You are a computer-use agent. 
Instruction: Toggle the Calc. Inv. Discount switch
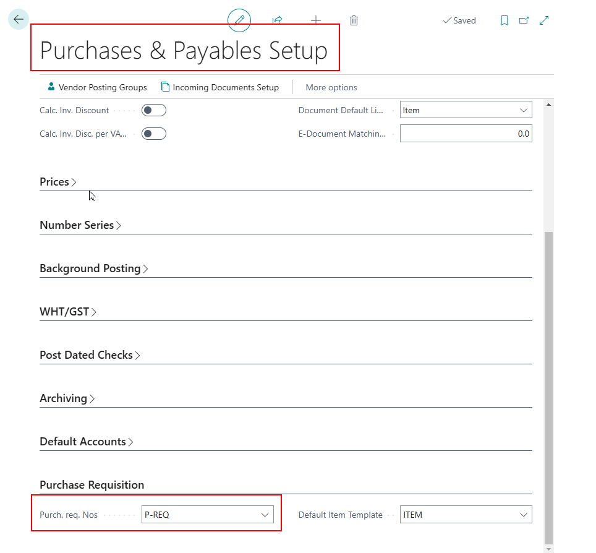(x=154, y=110)
